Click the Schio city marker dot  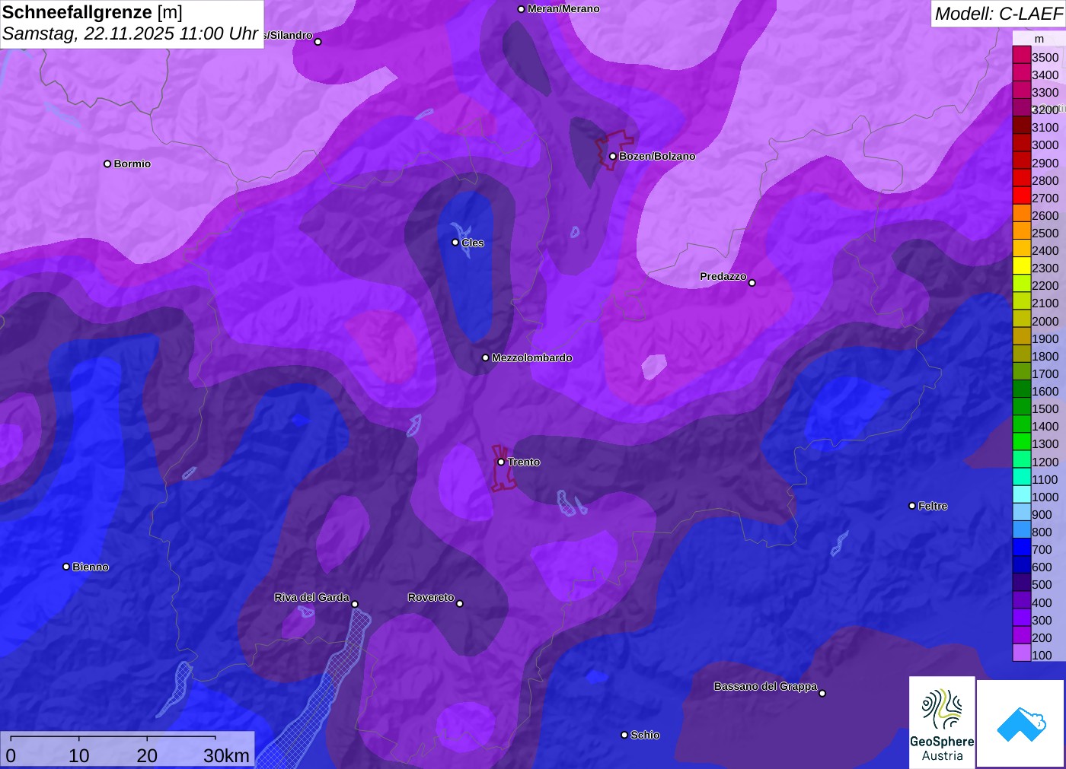coord(624,735)
